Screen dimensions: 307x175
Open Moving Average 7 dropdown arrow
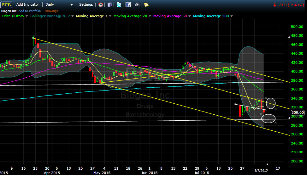coord(110,16)
